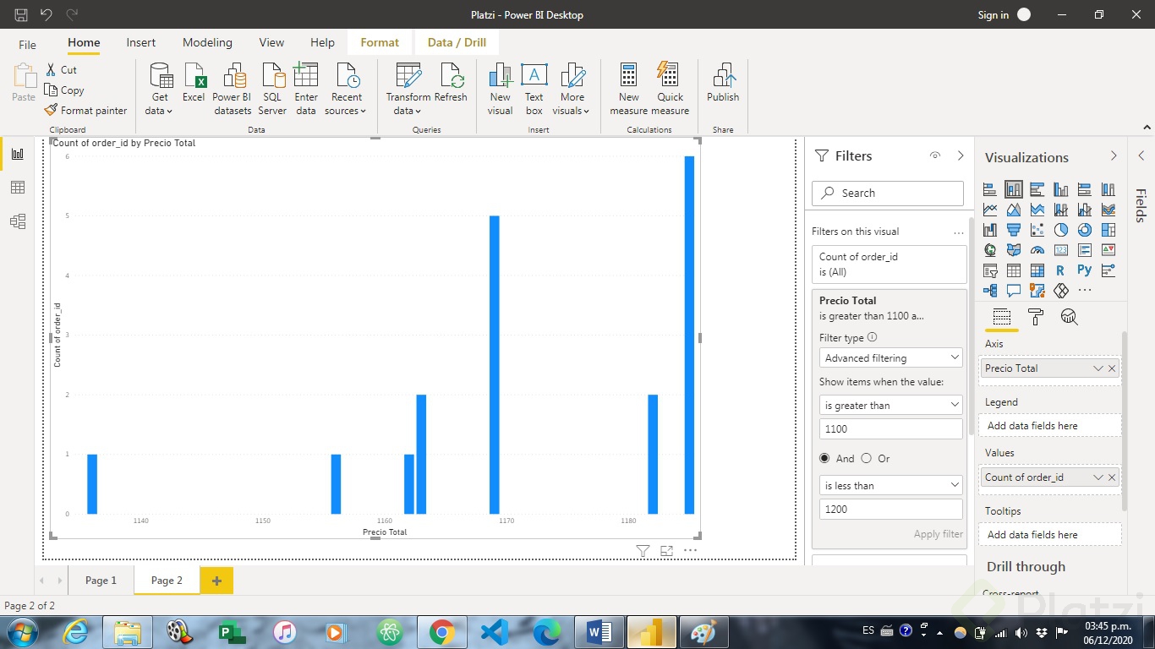Viewport: 1155px width, 649px height.
Task: Open Google Chrome from the taskbar
Action: tap(441, 632)
